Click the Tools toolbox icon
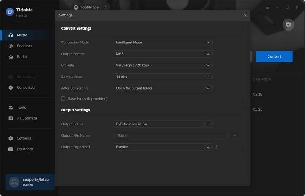Viewport: 305px width, 196px height. pos(11,108)
